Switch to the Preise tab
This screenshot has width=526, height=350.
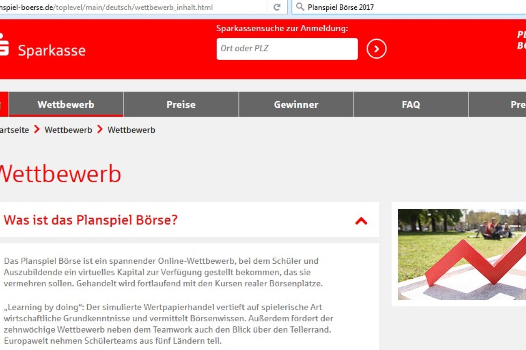(x=181, y=105)
